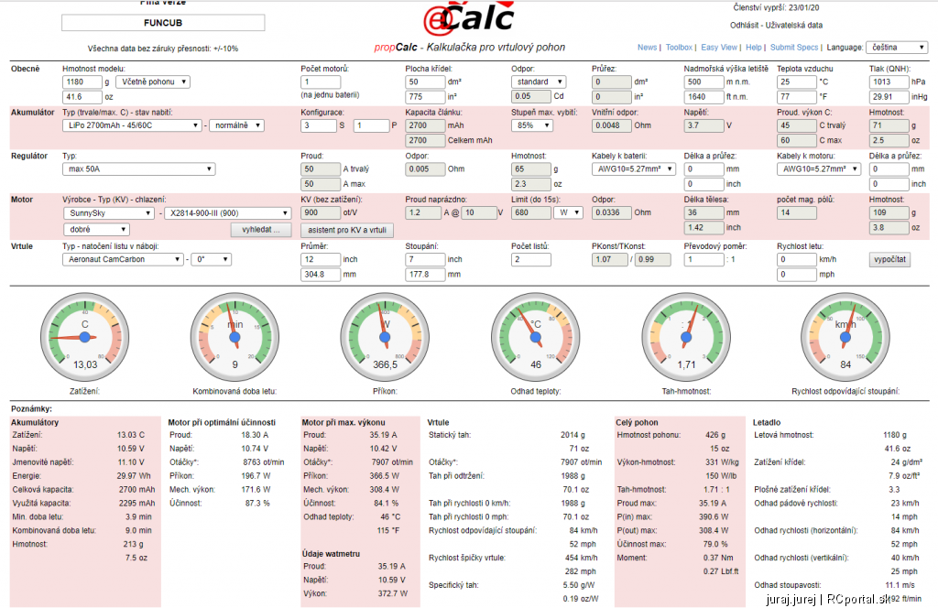938x608 pixels.
Task: Open the 'Kabely k baterii' AWG10 dropdown
Action: coord(634,169)
